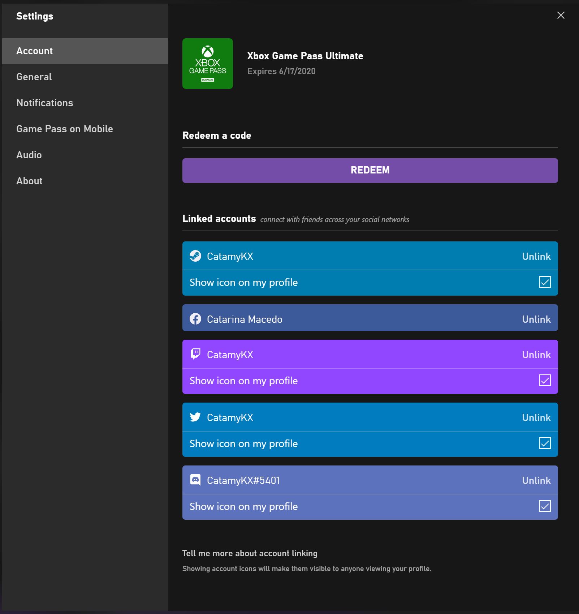Open the About settings tab
Image resolution: width=579 pixels, height=614 pixels.
[85, 181]
